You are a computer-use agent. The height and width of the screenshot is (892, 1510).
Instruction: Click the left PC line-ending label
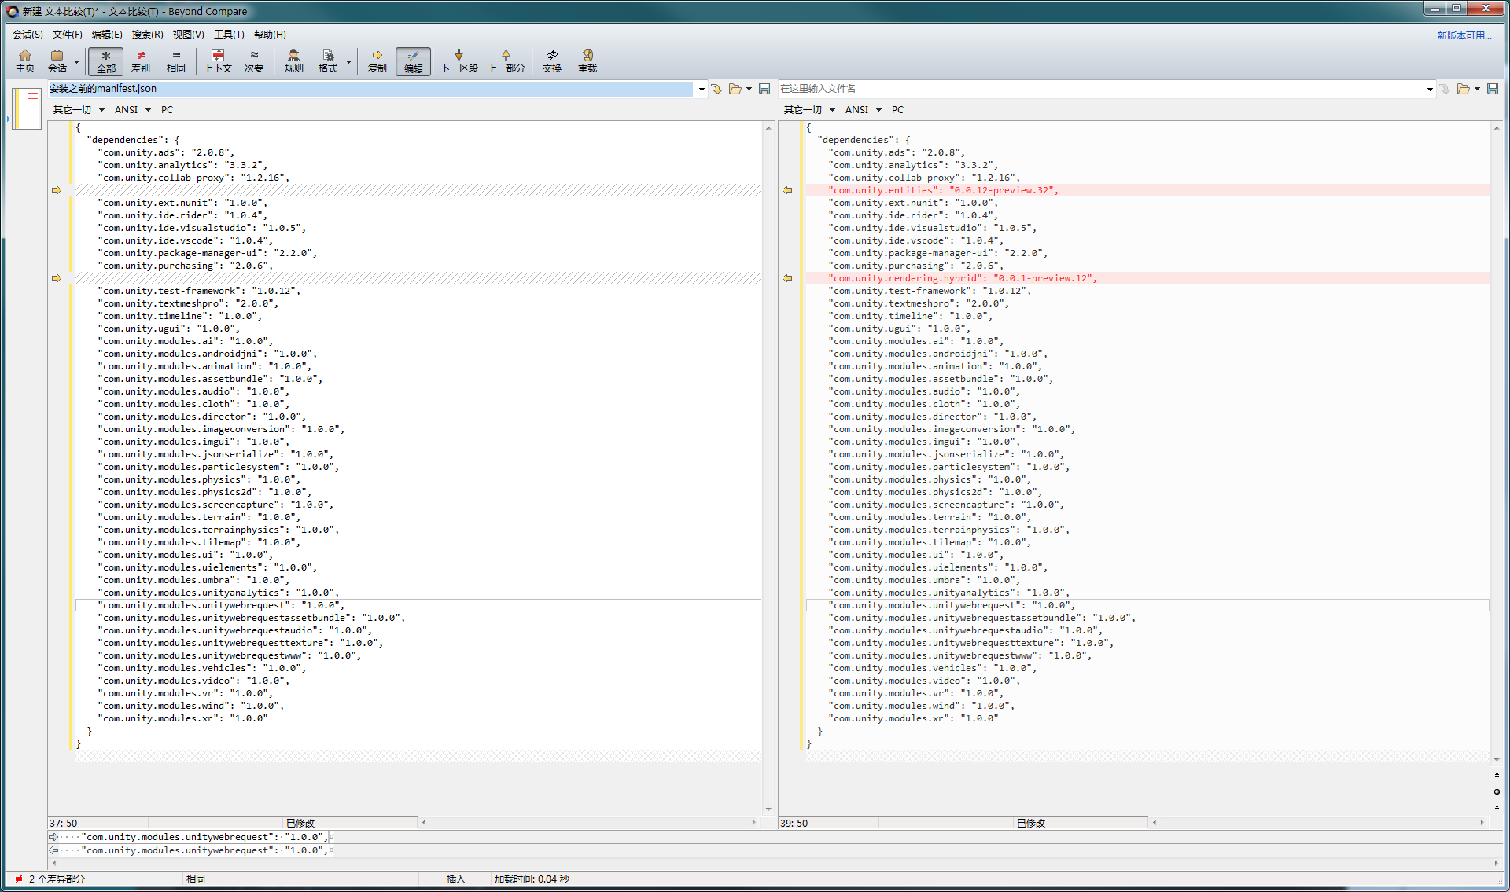pos(167,110)
